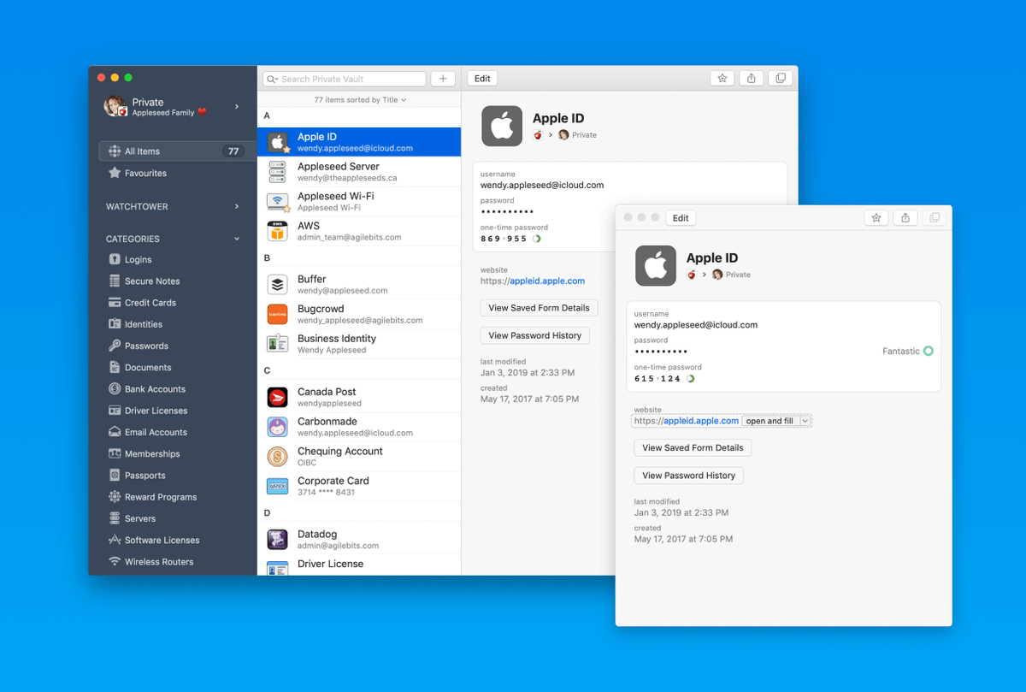1026x692 pixels.
Task: Click the Driver Licenses sidebar icon
Action: pos(115,411)
